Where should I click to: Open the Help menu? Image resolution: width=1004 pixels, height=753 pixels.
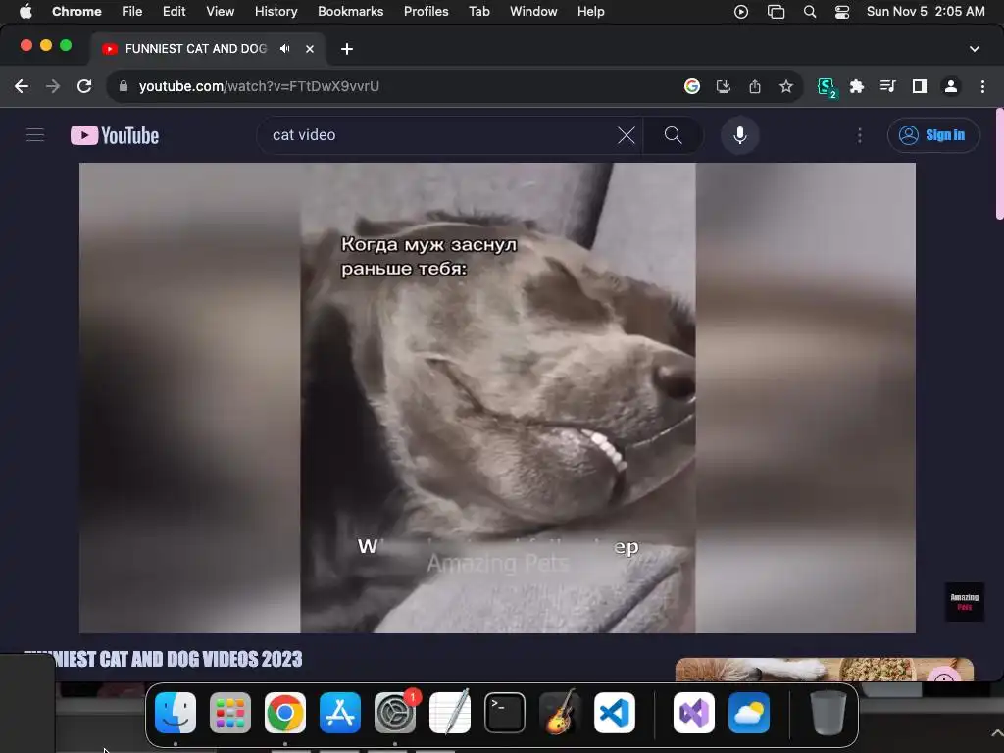point(590,12)
